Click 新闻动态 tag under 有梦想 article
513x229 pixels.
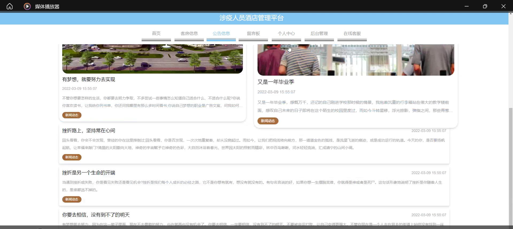click(x=72, y=115)
